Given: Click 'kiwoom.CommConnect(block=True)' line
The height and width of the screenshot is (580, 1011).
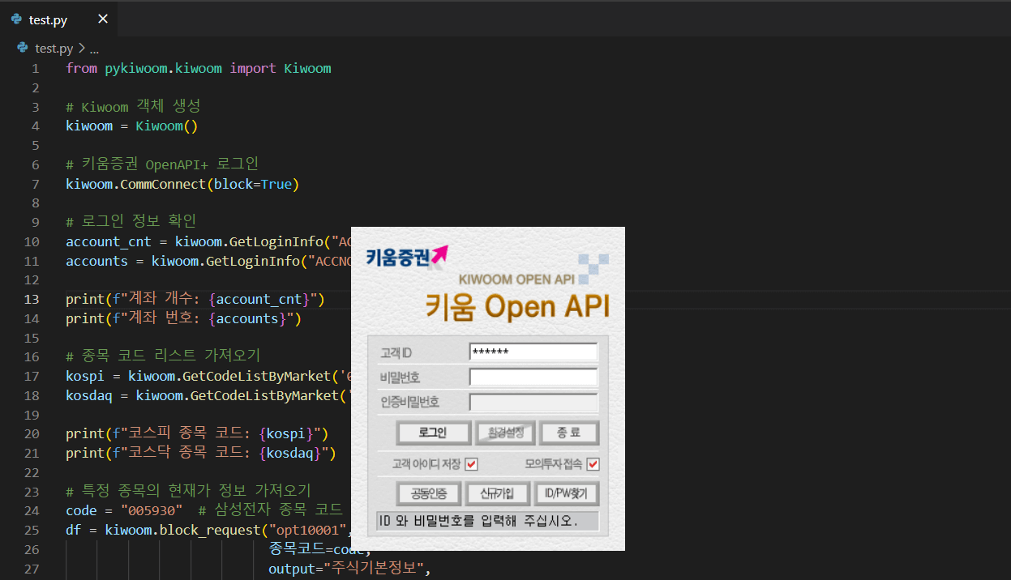Looking at the screenshot, I should point(182,184).
